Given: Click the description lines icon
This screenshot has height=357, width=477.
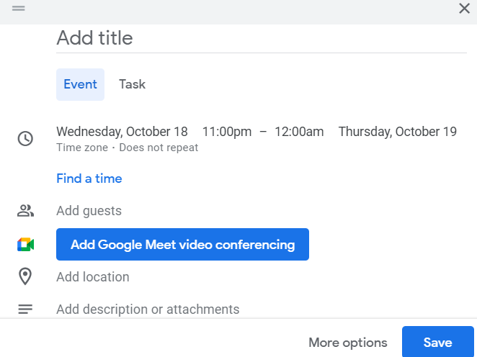Looking at the screenshot, I should tap(25, 309).
